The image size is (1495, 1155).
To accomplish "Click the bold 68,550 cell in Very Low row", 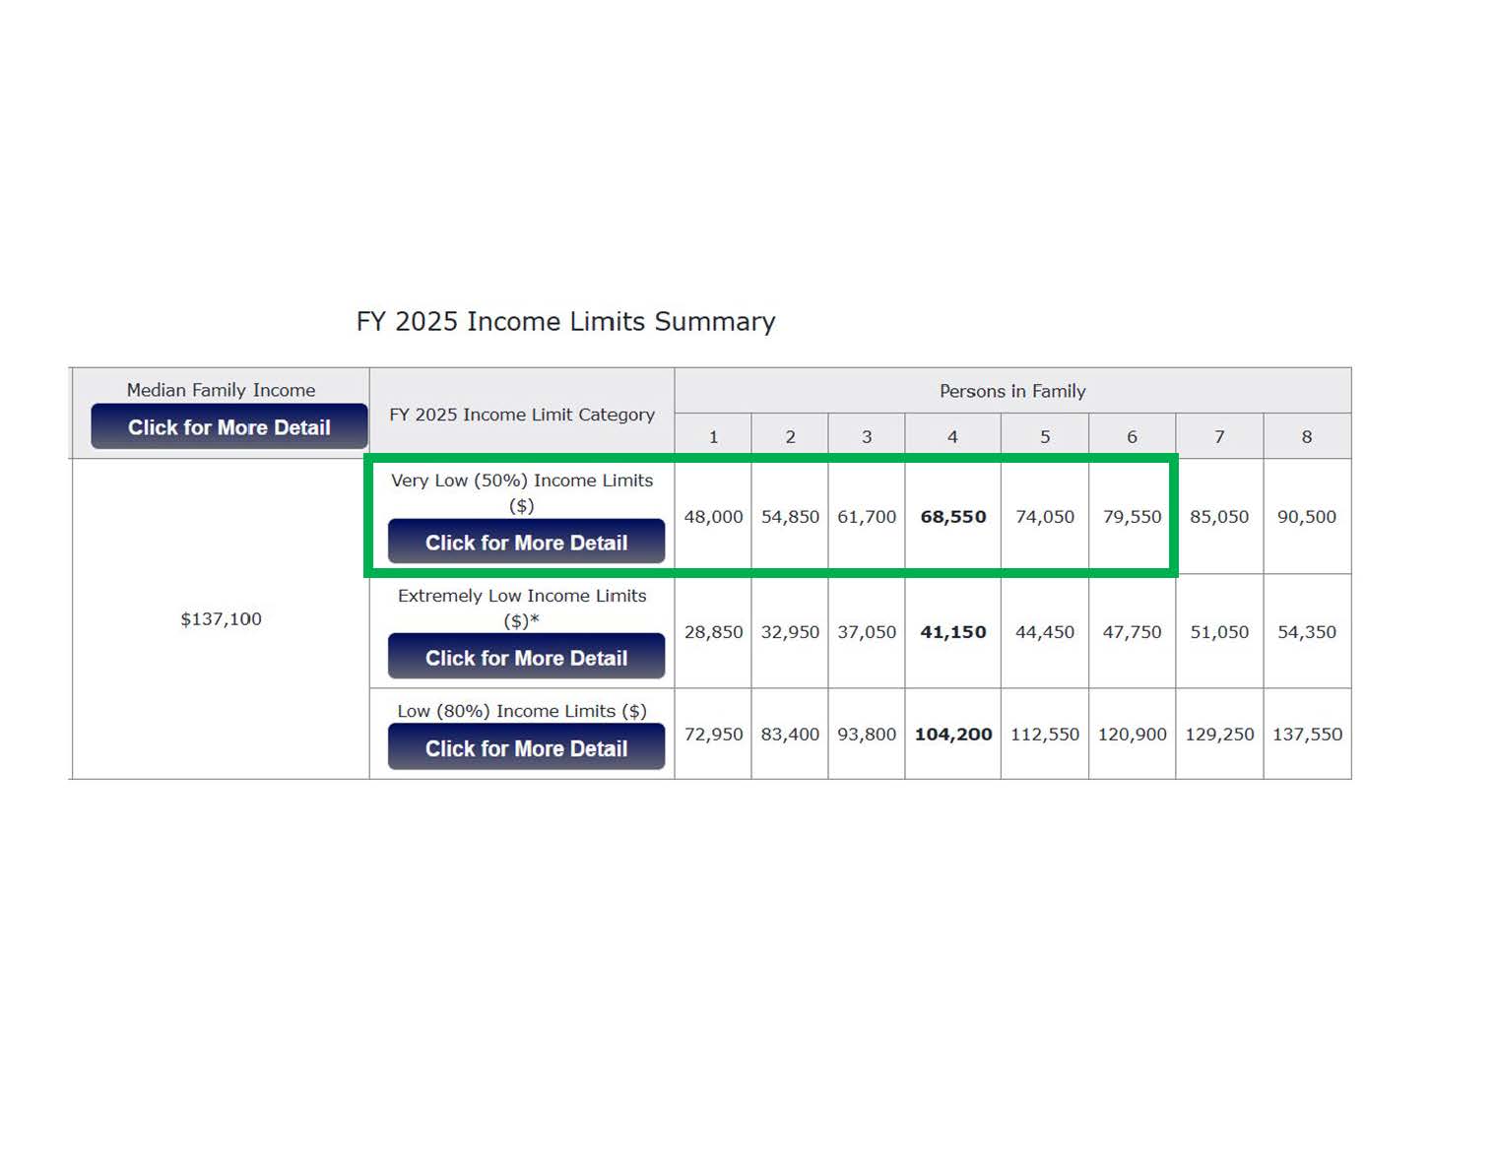I will pos(952,517).
